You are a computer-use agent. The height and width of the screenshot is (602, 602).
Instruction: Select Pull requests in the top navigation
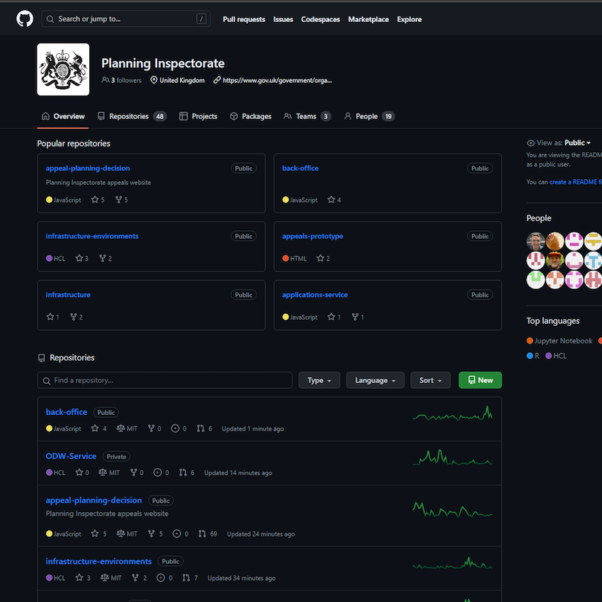pyautogui.click(x=244, y=19)
